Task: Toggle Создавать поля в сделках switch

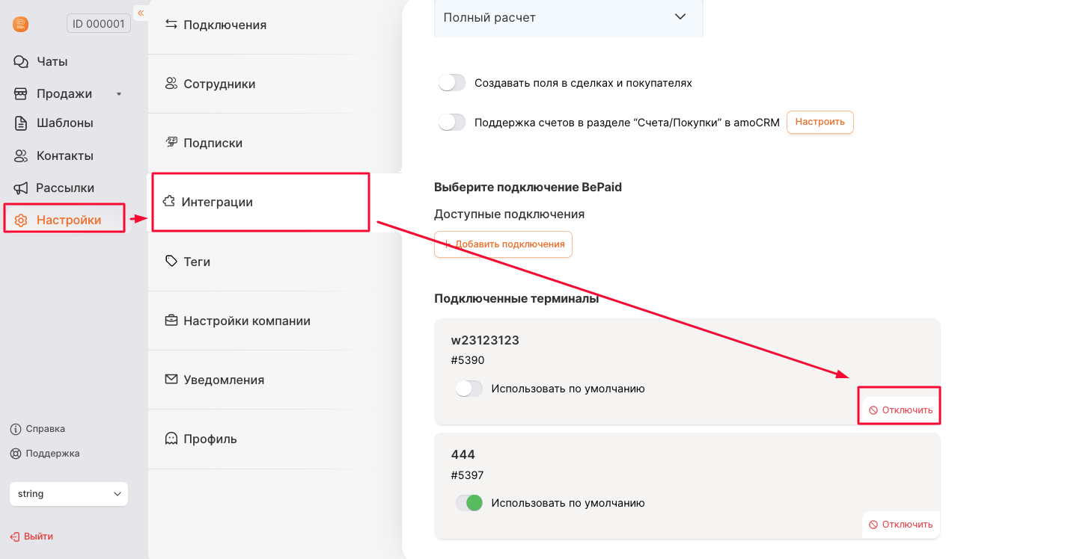Action: tap(452, 83)
